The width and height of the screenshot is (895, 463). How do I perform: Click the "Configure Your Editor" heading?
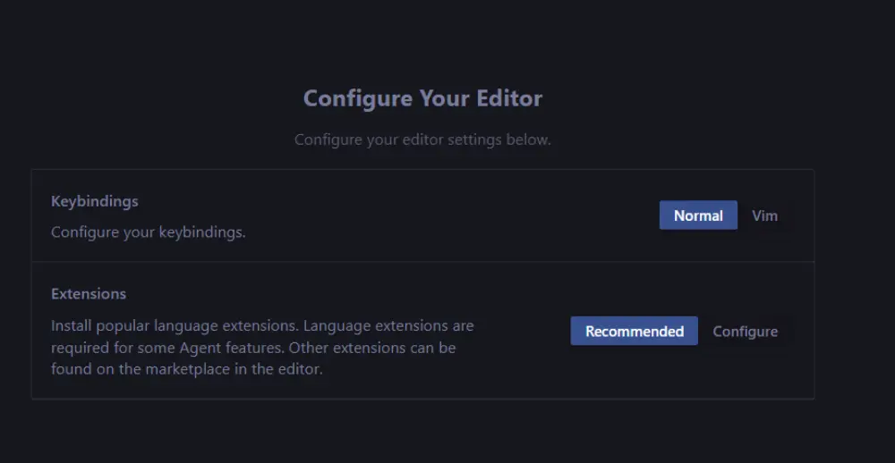coord(422,98)
